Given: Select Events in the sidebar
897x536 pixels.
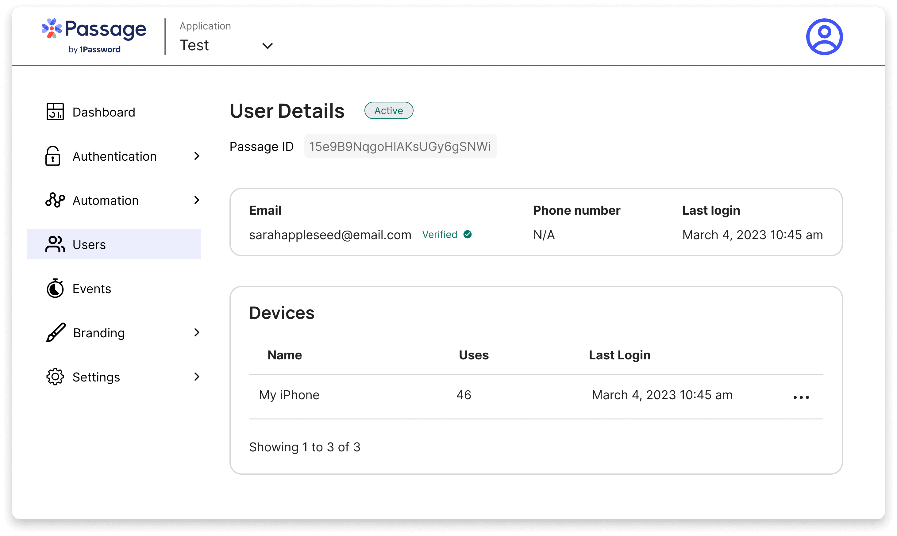Looking at the screenshot, I should pos(91,288).
